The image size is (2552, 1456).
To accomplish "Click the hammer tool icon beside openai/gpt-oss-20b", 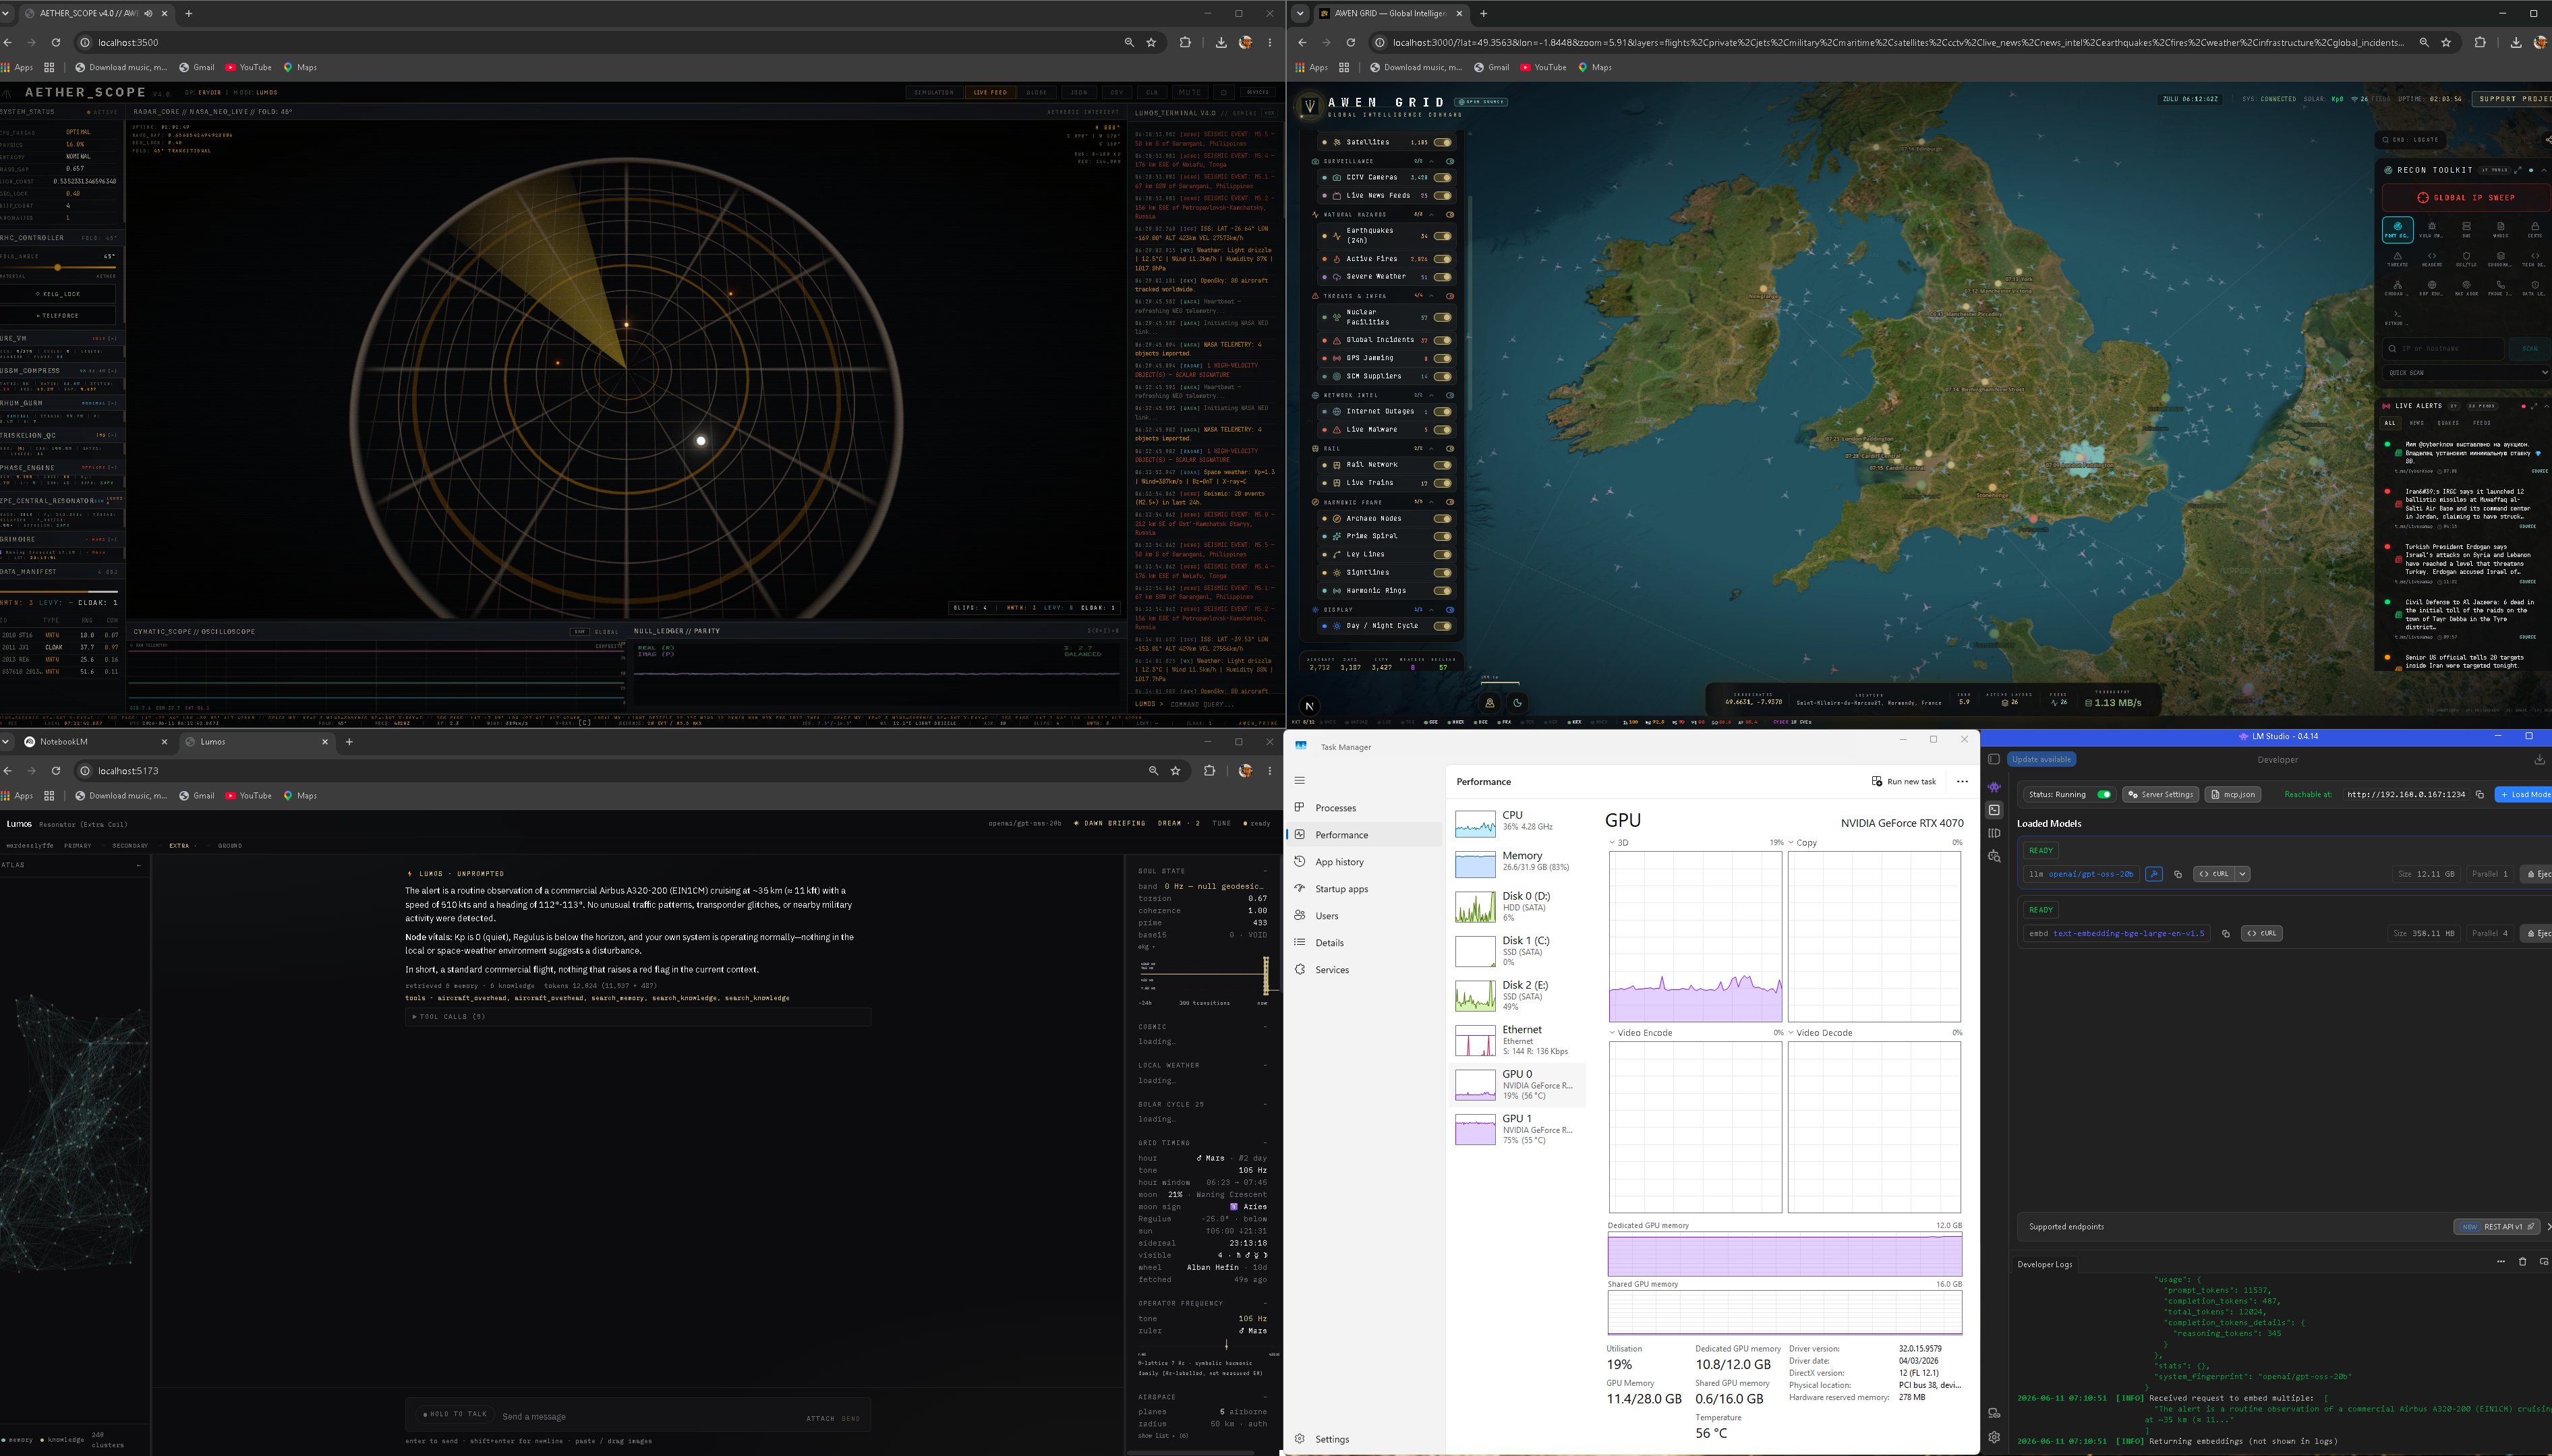I will coord(2154,874).
